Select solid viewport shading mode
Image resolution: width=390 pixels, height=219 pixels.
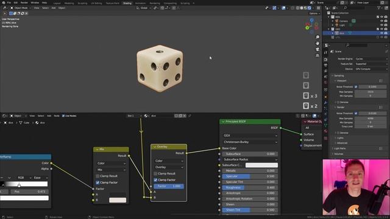coord(302,8)
